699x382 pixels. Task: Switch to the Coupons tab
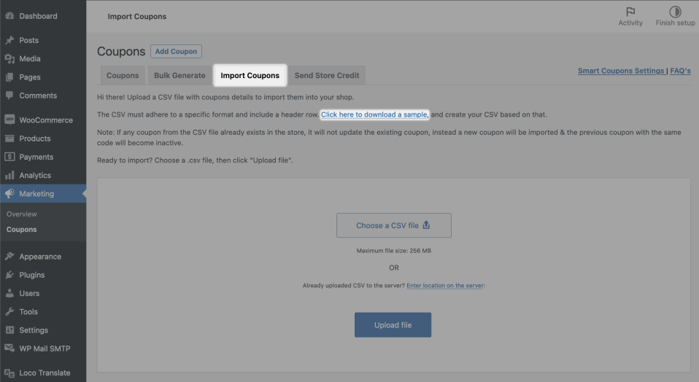point(123,75)
